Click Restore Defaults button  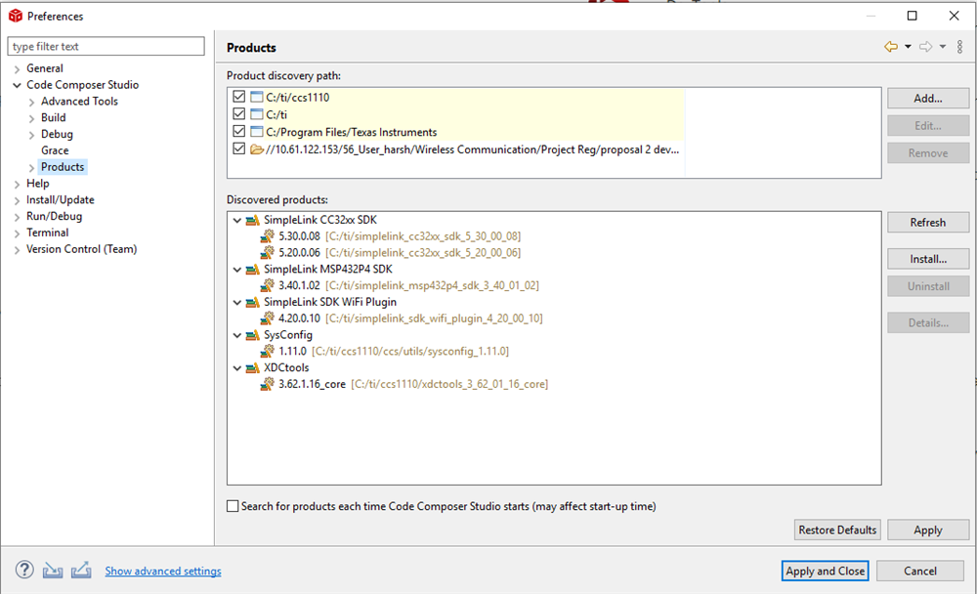(837, 530)
